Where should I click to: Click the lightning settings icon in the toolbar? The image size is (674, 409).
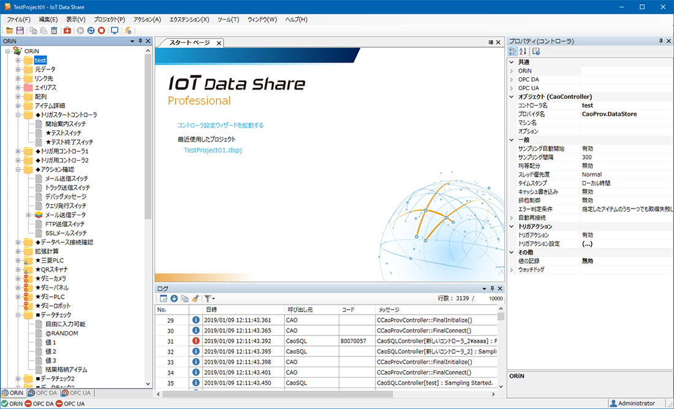pos(126,31)
